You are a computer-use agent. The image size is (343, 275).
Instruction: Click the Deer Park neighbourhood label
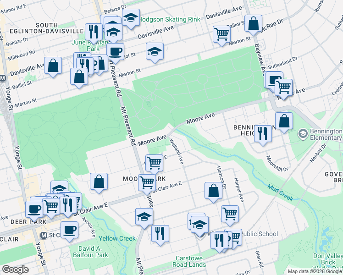28,222
